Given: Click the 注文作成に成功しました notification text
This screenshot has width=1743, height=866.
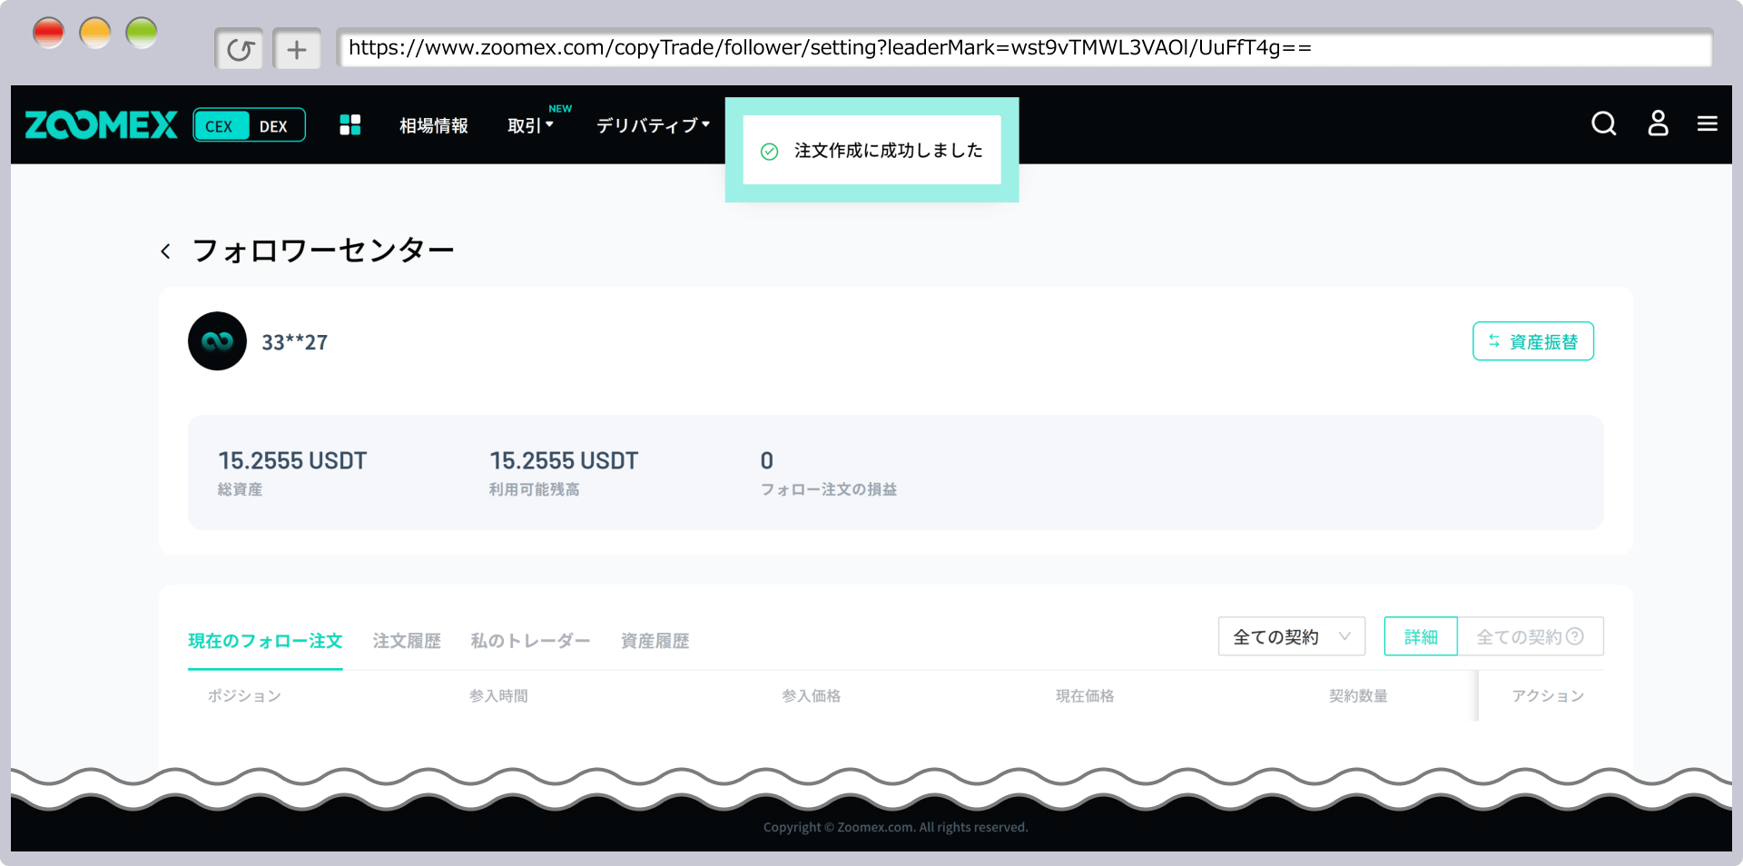Looking at the screenshot, I should click(889, 151).
